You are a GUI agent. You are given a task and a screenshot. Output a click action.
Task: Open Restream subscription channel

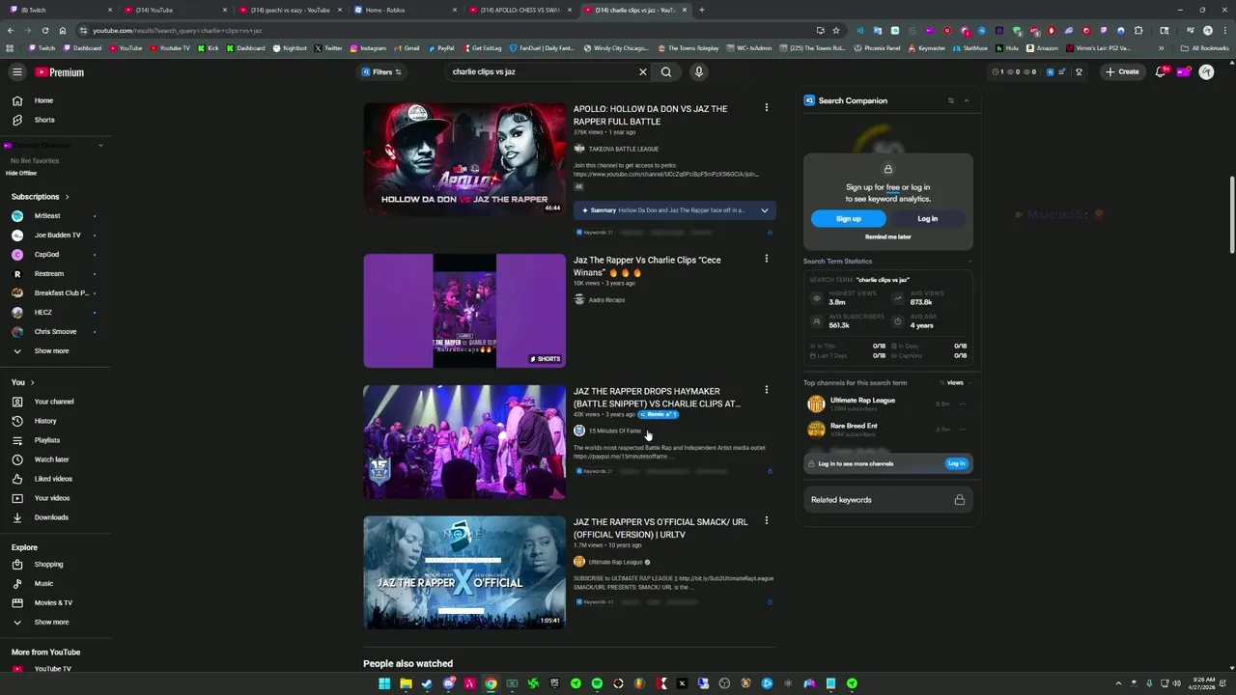coord(54,274)
